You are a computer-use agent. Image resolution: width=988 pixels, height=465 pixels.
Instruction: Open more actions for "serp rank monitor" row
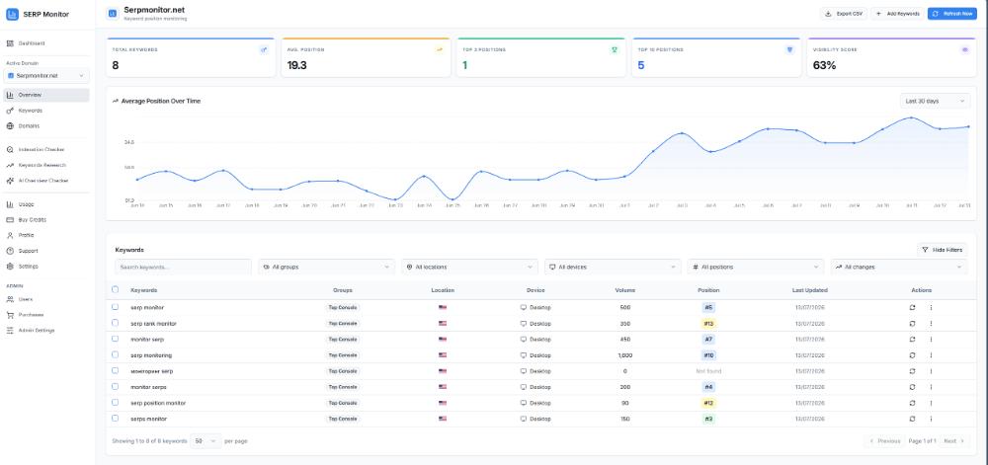pos(931,324)
